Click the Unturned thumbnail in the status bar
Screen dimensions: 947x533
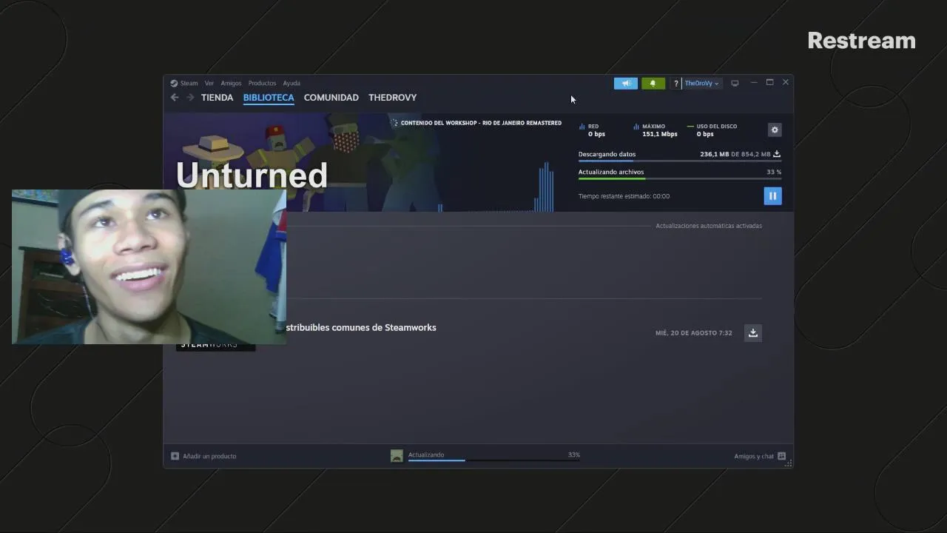point(397,456)
